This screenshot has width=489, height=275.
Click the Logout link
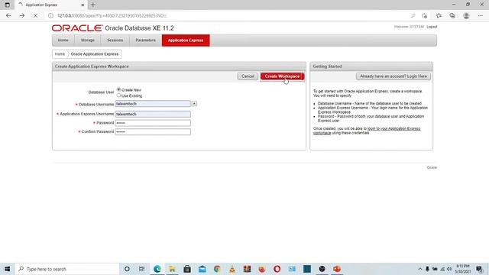[432, 27]
